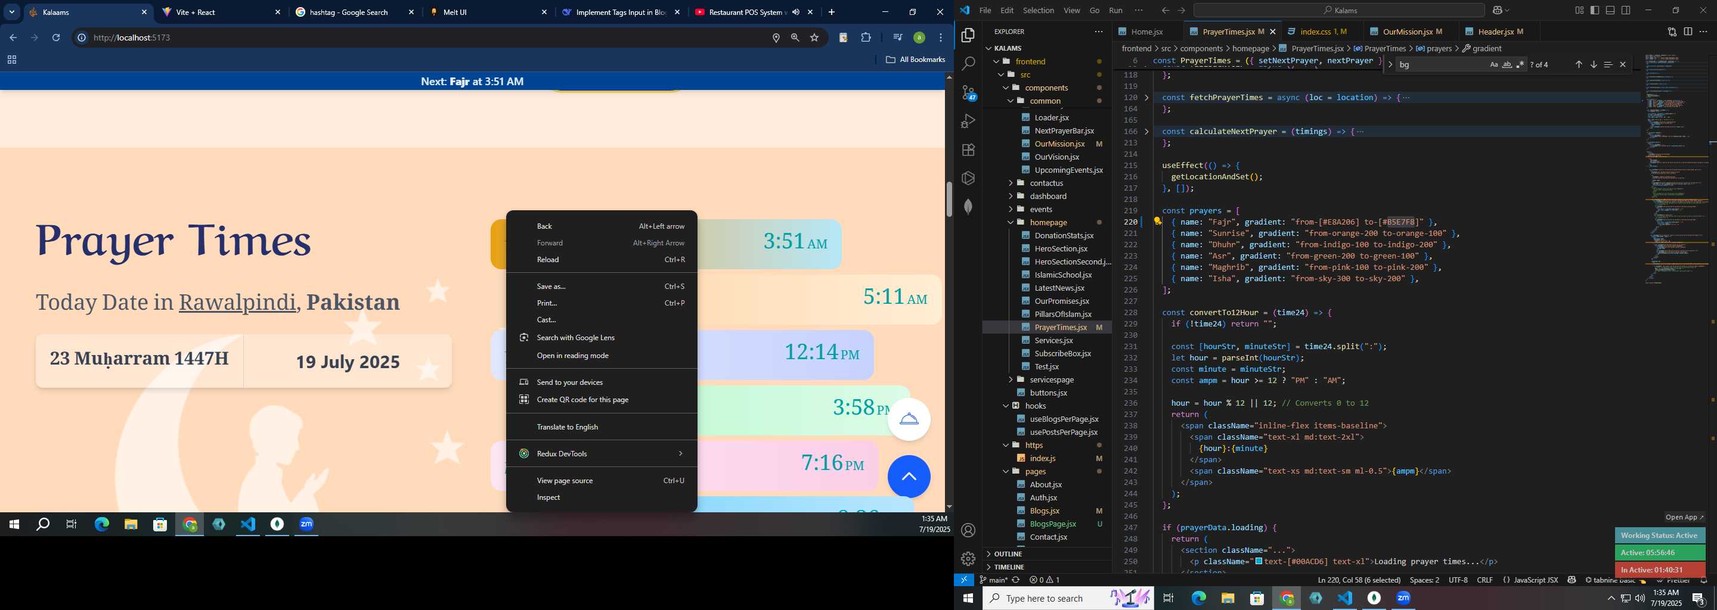This screenshot has width=1717, height=610.
Task: Switch to the Melt UI browser tab
Action: [x=488, y=12]
